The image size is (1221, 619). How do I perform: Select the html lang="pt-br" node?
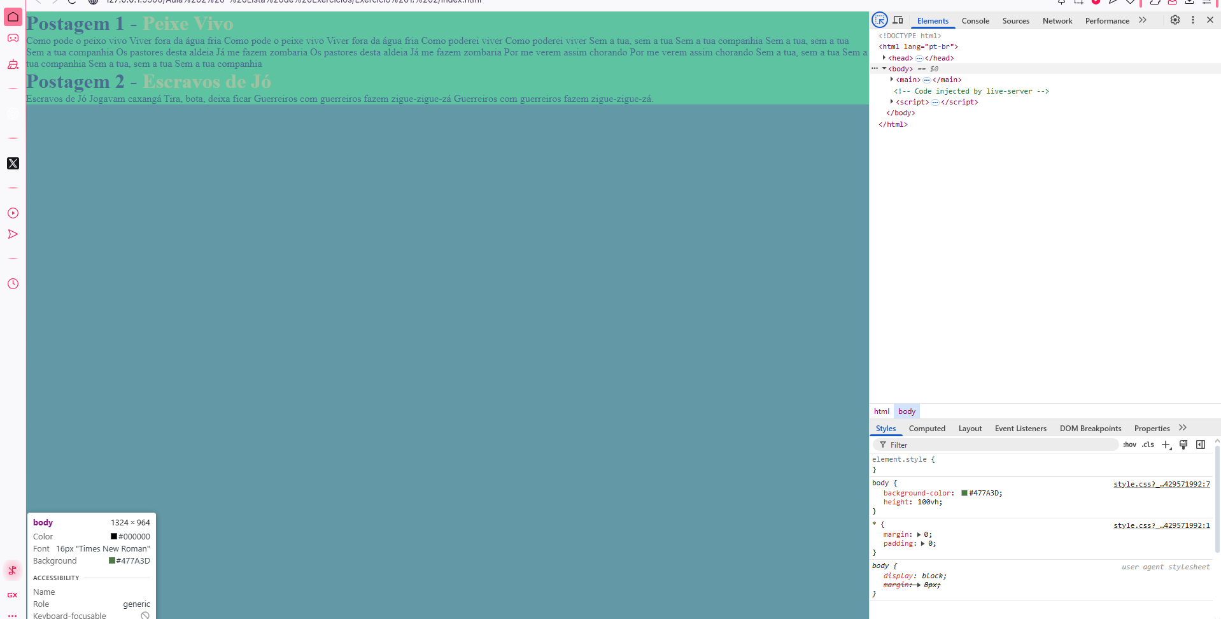[x=919, y=46]
